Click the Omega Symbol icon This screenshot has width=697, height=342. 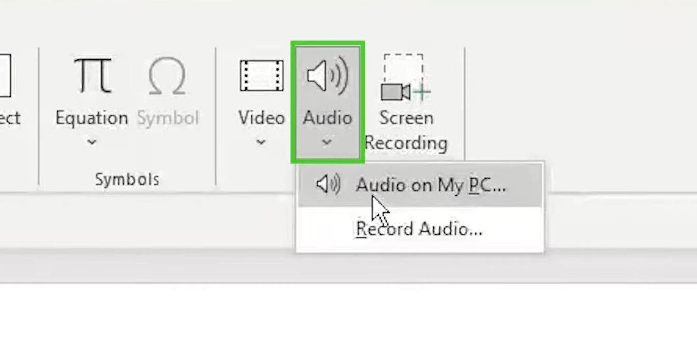coord(167,76)
